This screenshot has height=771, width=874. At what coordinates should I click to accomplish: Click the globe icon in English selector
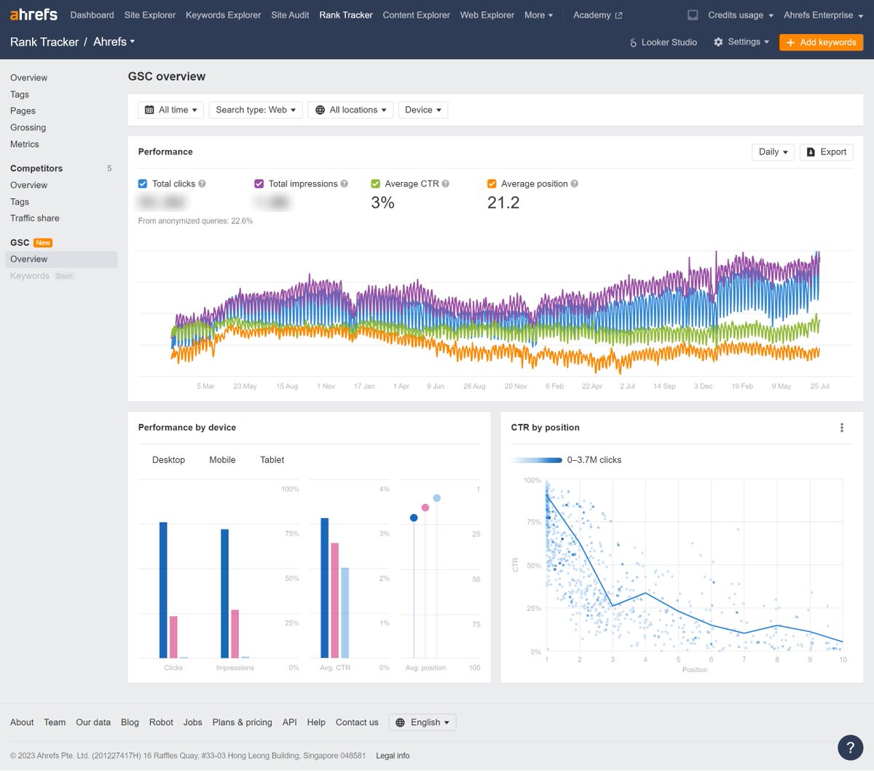tap(401, 722)
